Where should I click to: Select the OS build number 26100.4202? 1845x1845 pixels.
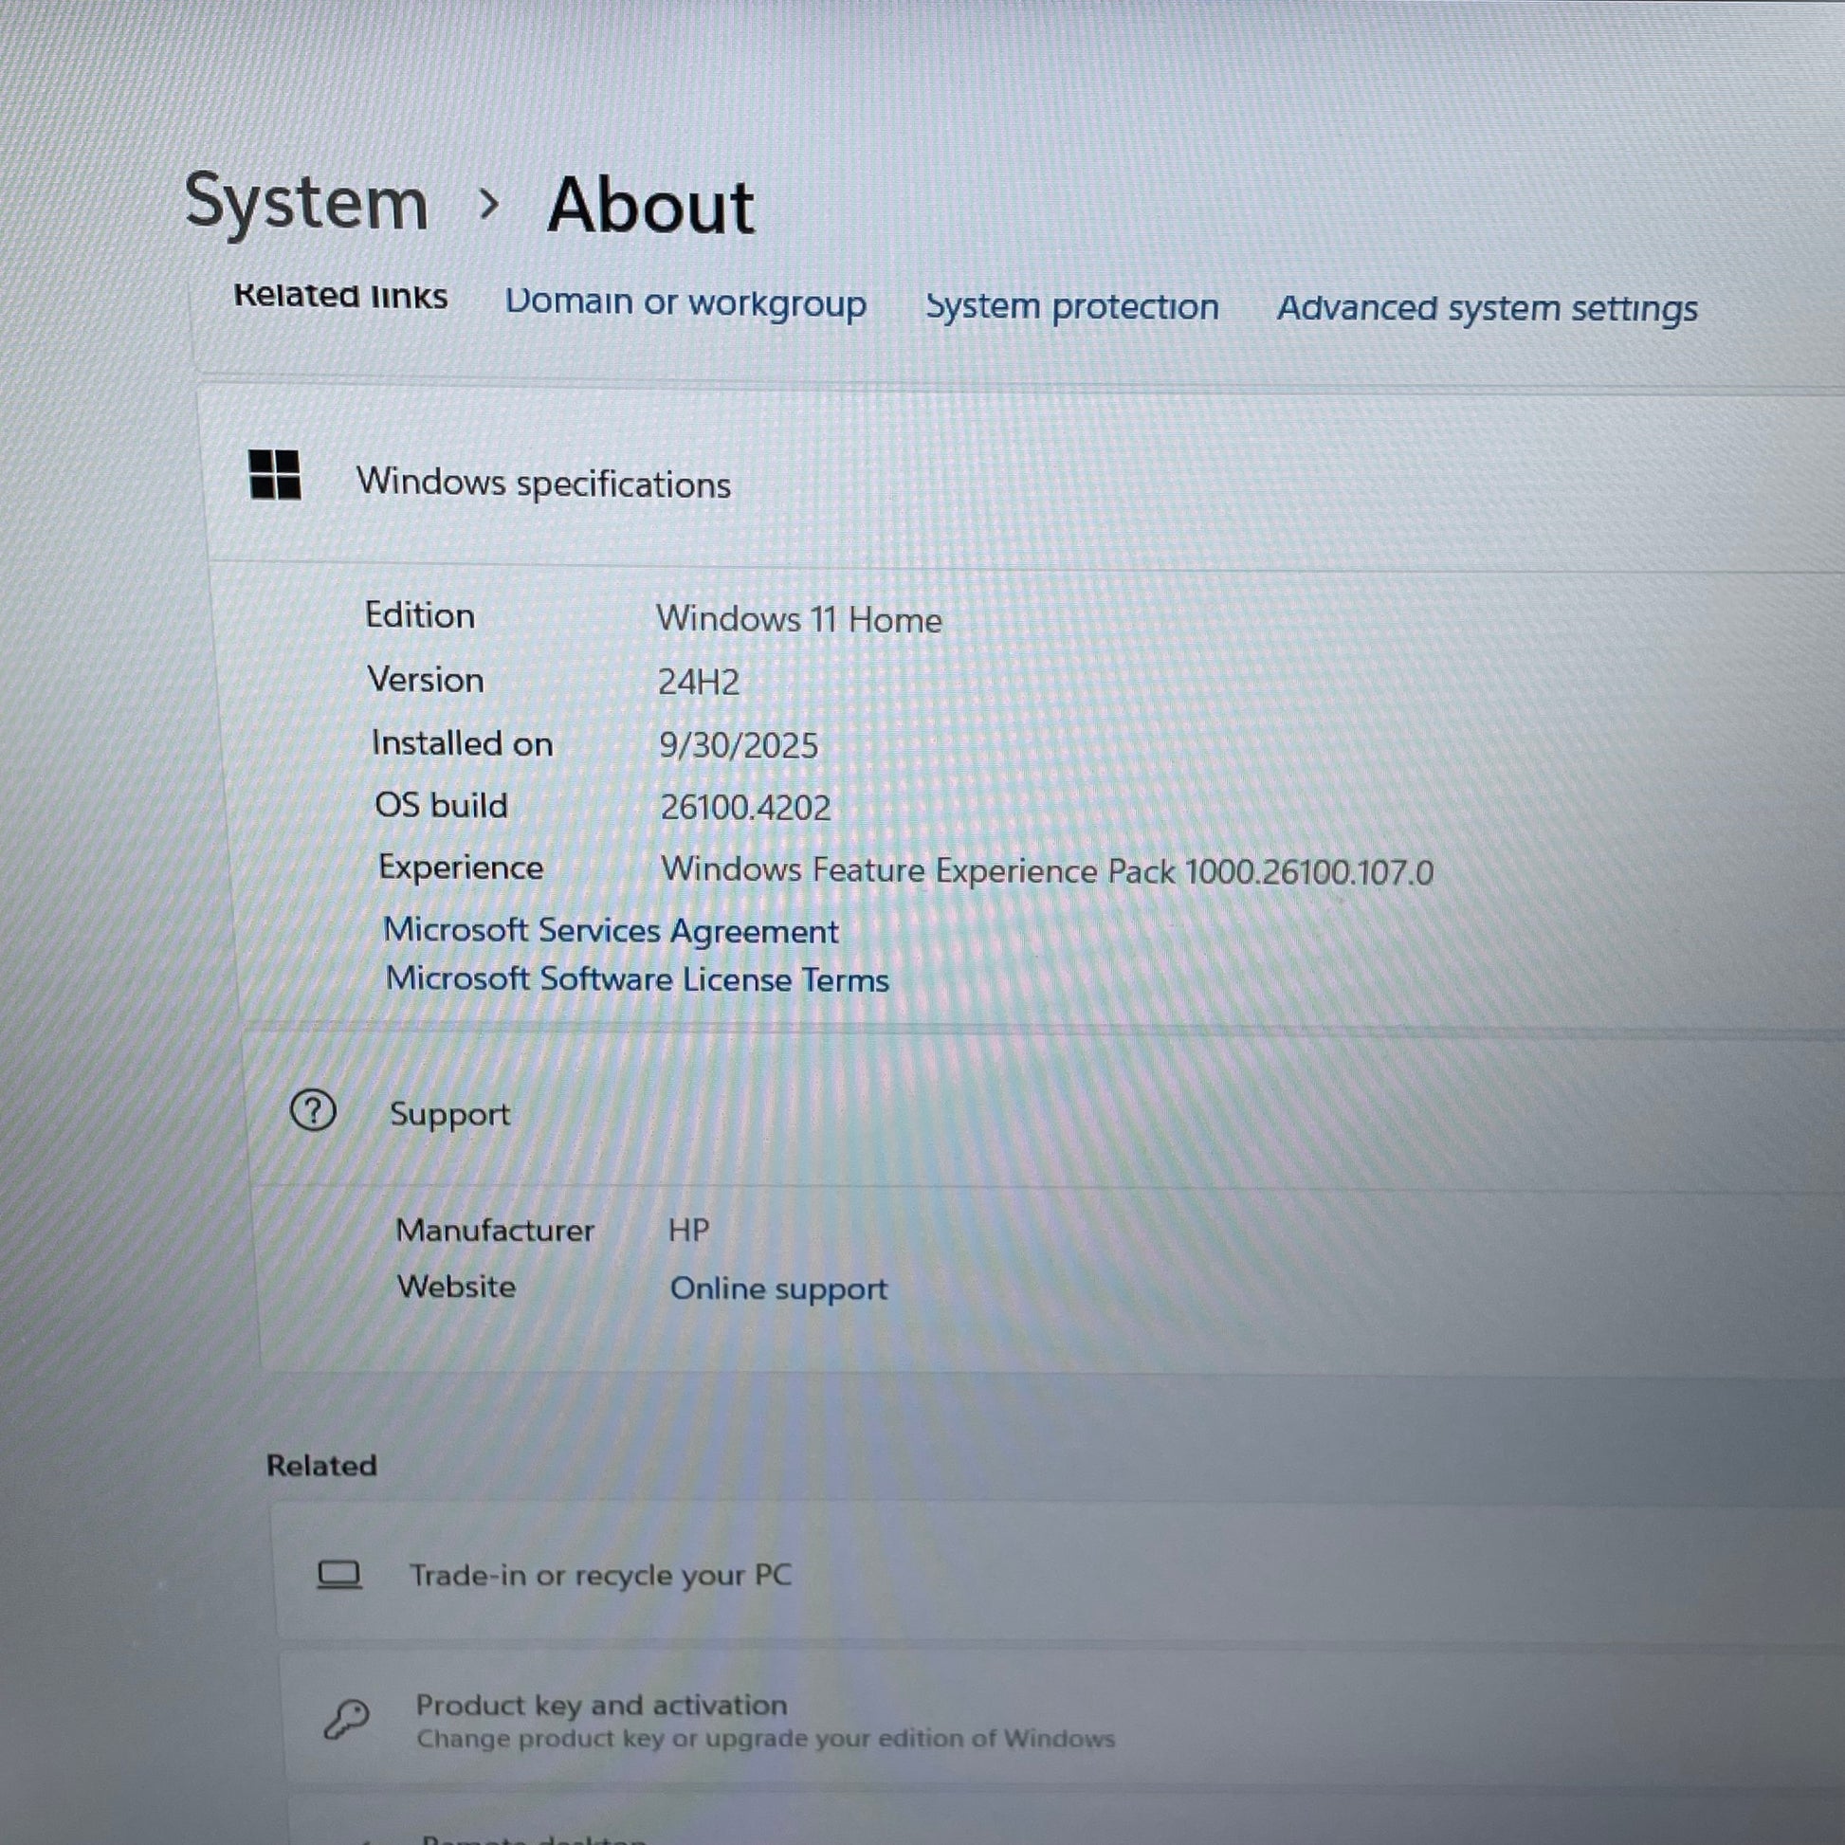point(745,808)
